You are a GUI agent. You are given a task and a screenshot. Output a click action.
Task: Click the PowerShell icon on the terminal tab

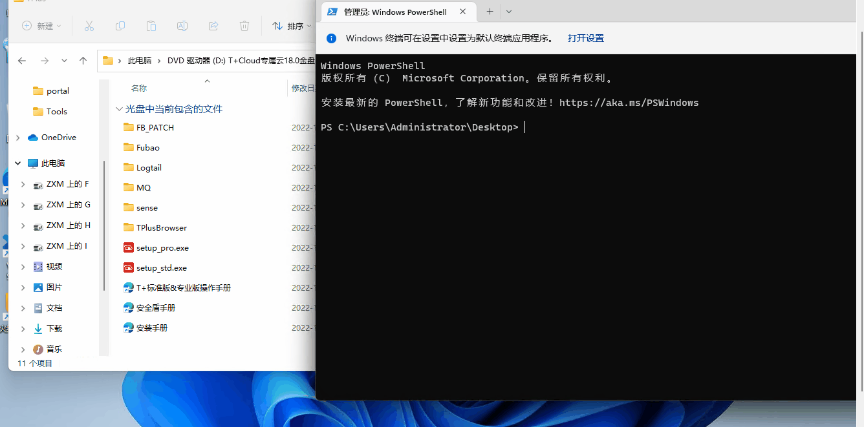coord(332,11)
